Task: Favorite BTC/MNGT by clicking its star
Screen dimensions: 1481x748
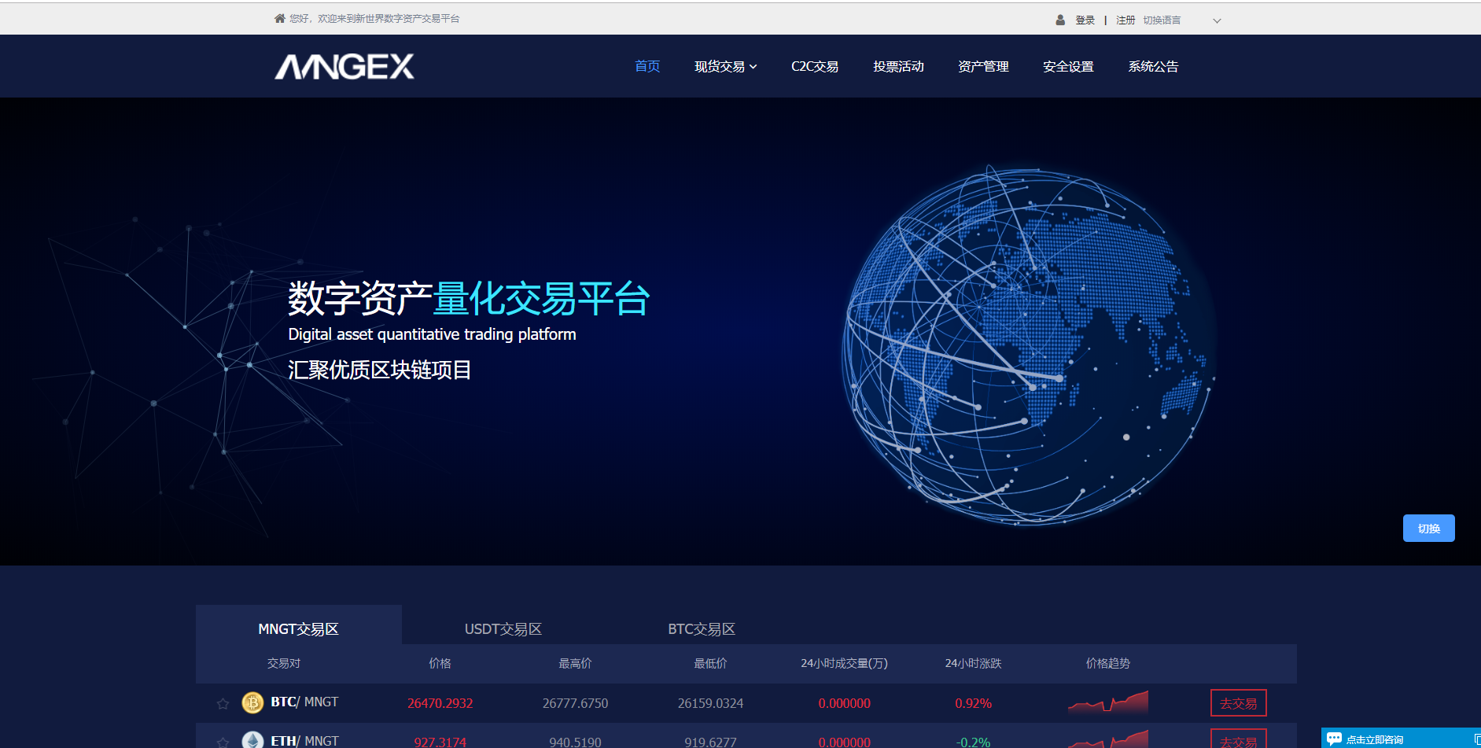Action: tap(223, 702)
